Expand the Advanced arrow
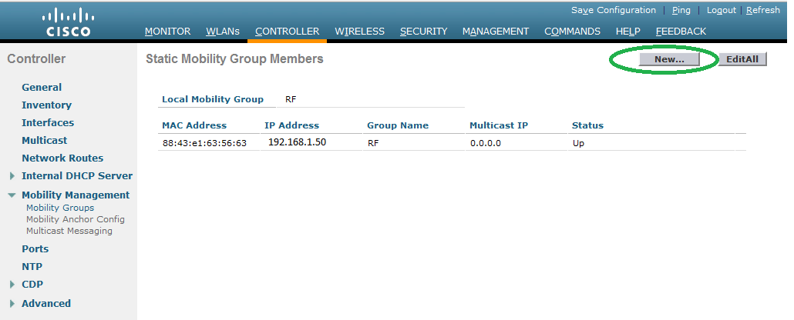The image size is (794, 320). 12,304
